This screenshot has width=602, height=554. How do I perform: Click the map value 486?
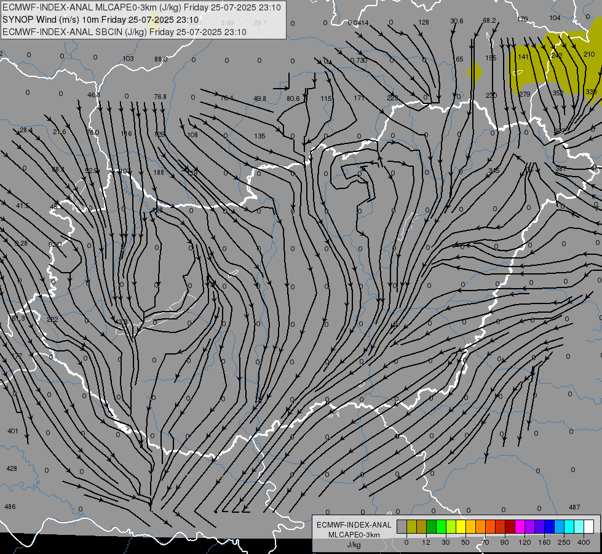pos(10,507)
